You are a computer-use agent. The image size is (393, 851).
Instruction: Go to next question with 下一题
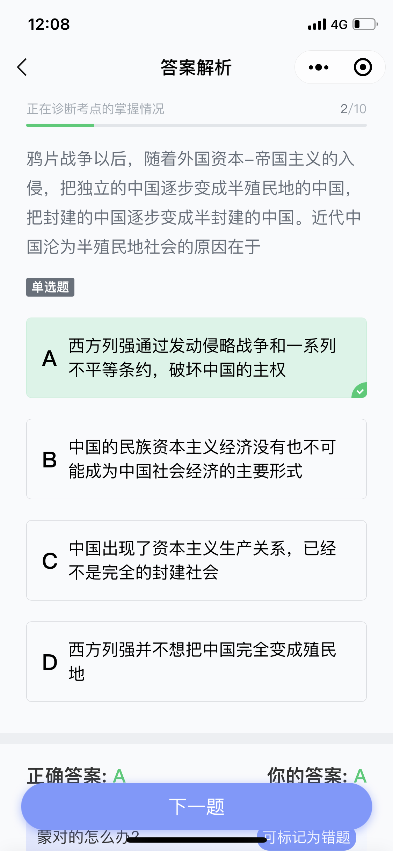(196, 806)
